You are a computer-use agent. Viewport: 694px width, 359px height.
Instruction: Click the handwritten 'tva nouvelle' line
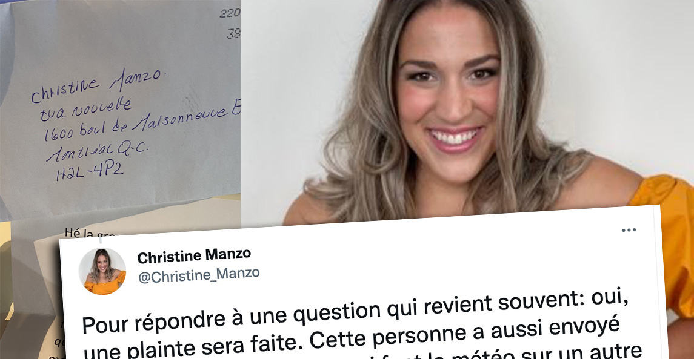coord(85,110)
